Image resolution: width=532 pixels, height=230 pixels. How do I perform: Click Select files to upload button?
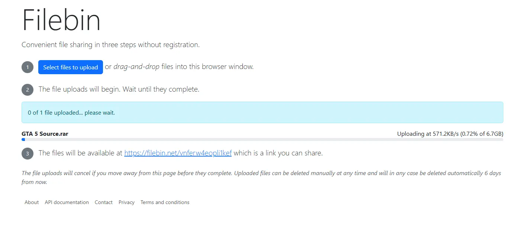click(71, 67)
